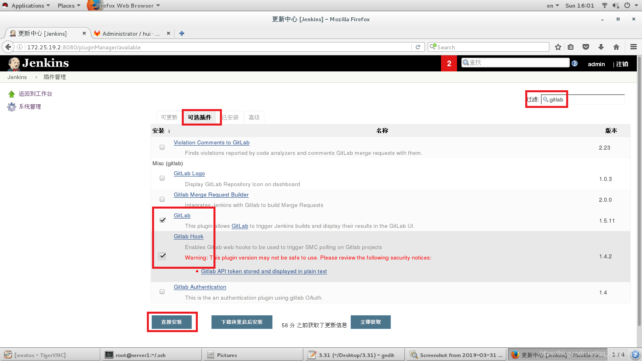Uncheck the GitLab plugin checkbox
Screen dimensions: 642x361
pyautogui.click(x=163, y=220)
